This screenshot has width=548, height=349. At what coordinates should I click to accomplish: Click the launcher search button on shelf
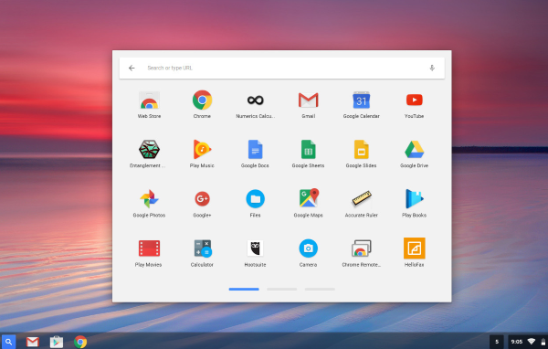click(x=8, y=342)
